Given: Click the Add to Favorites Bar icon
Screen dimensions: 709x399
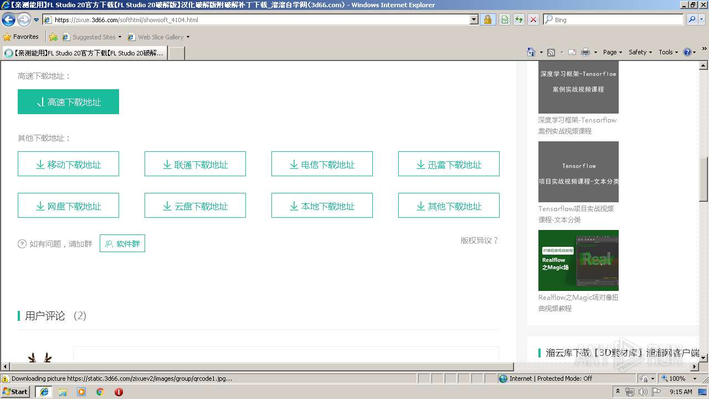Looking at the screenshot, I should coord(53,37).
